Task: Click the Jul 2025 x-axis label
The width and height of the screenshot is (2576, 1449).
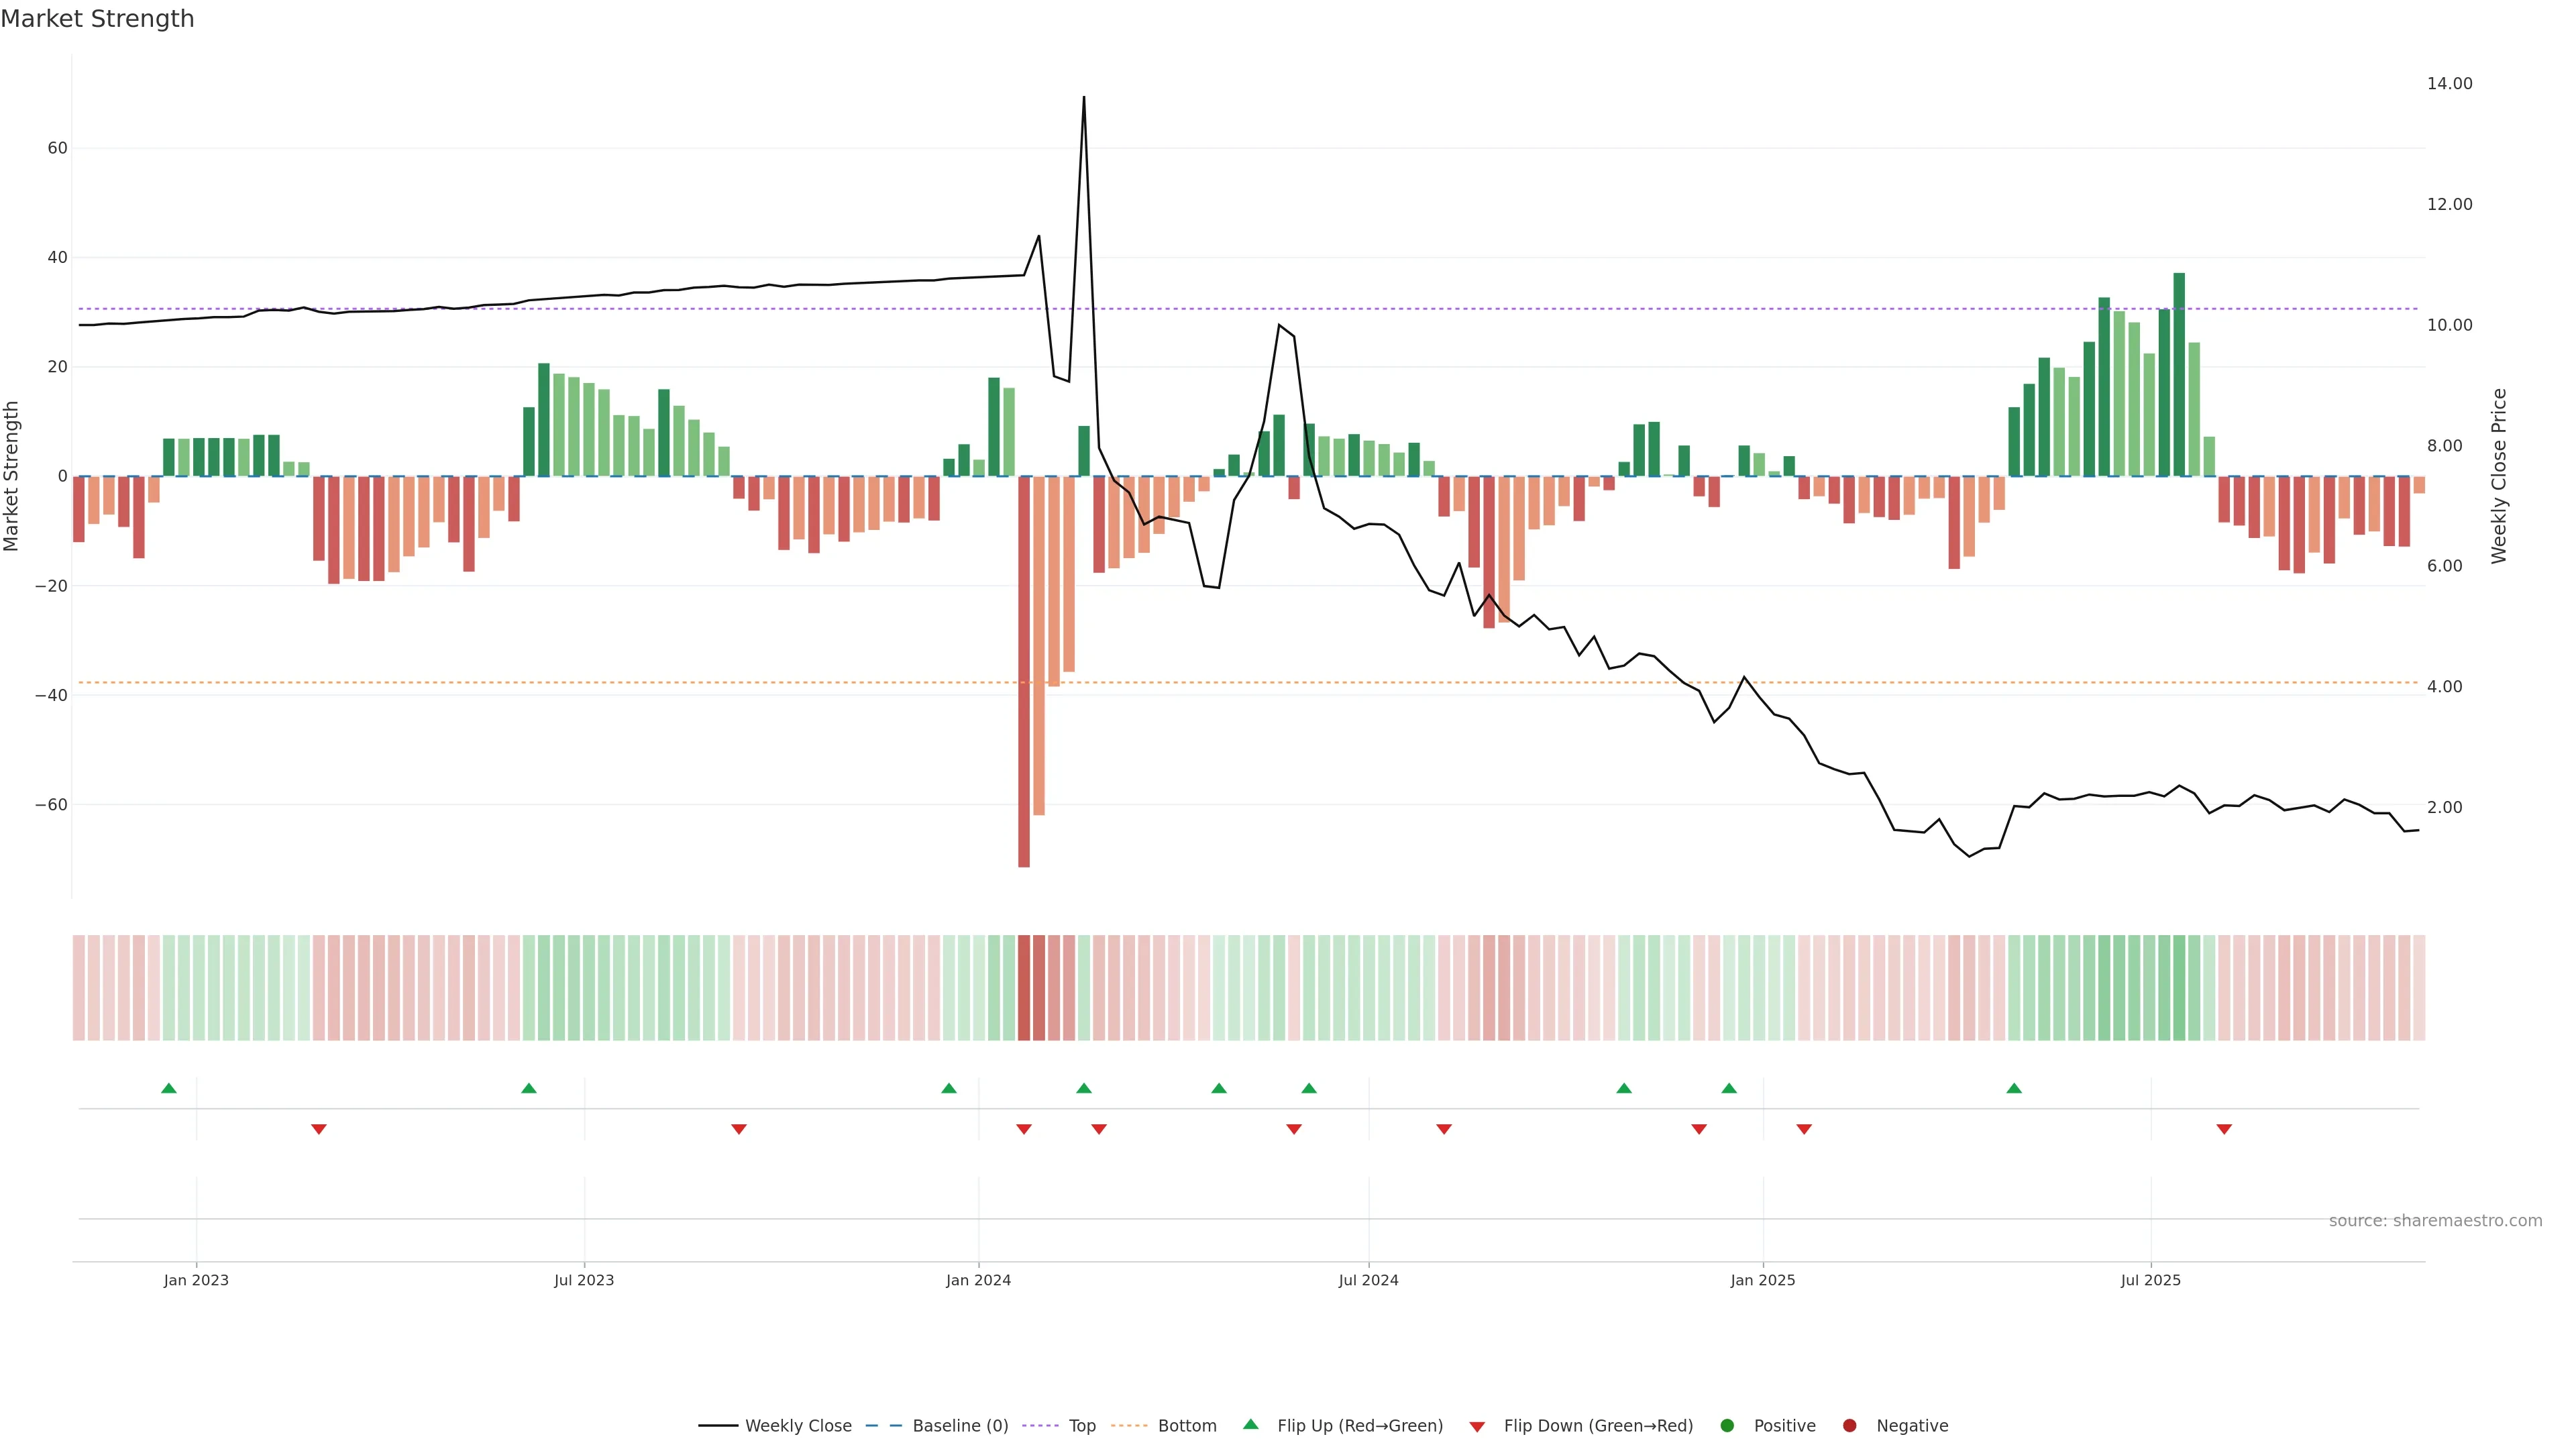Action: tap(2150, 1280)
